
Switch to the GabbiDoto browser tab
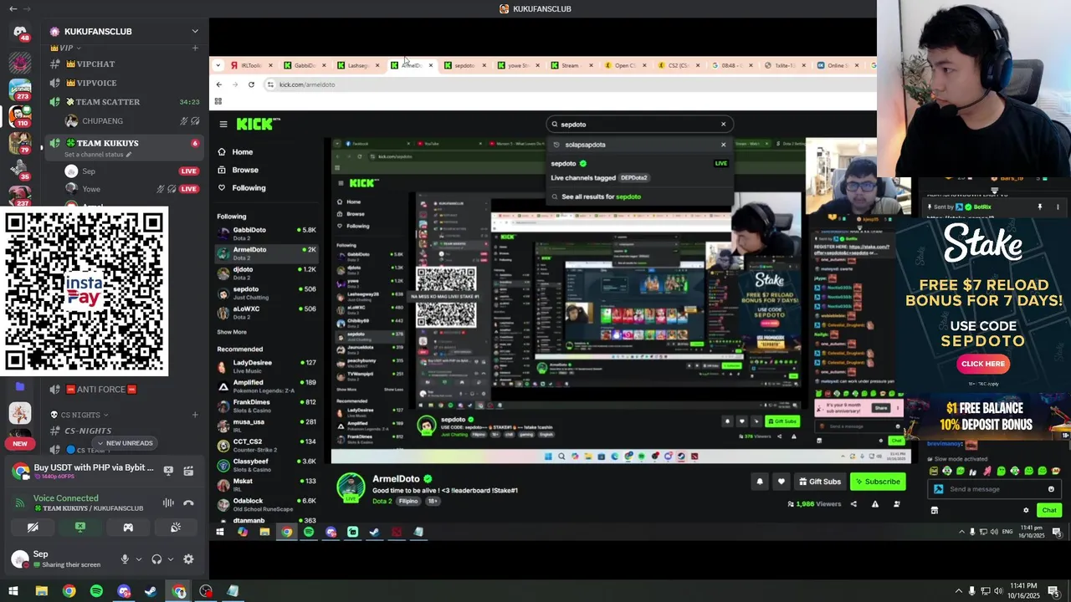pos(305,65)
